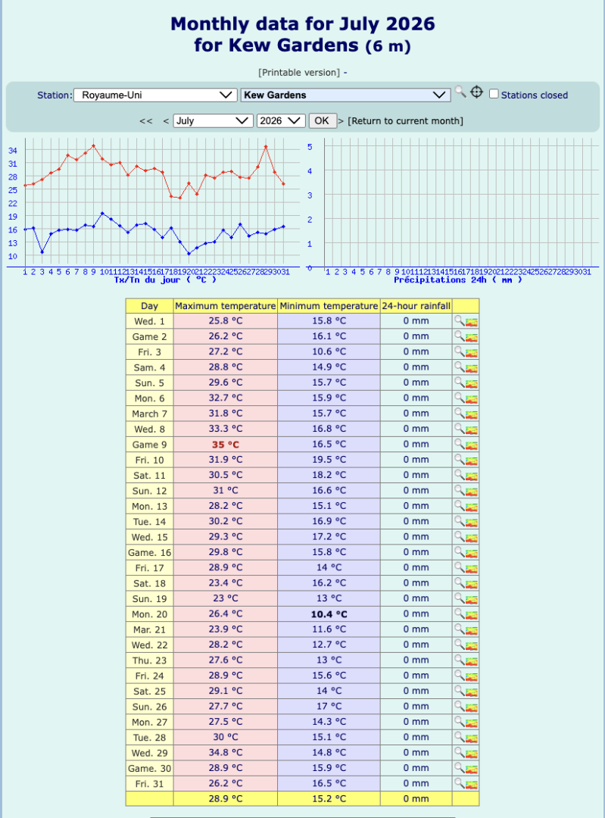The image size is (605, 818).
Task: Click the crosshair locate-station icon
Action: click(x=477, y=92)
